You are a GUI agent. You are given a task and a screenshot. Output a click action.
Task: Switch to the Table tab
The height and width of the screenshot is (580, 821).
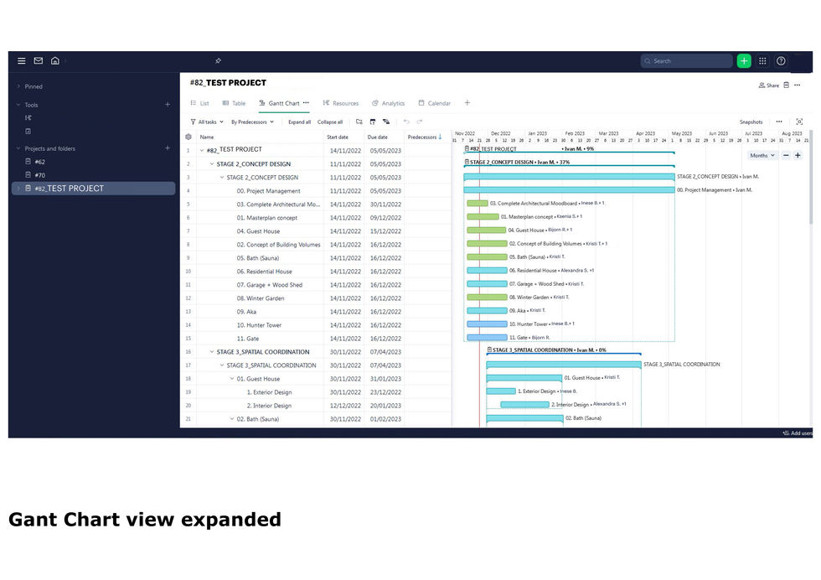tap(234, 103)
